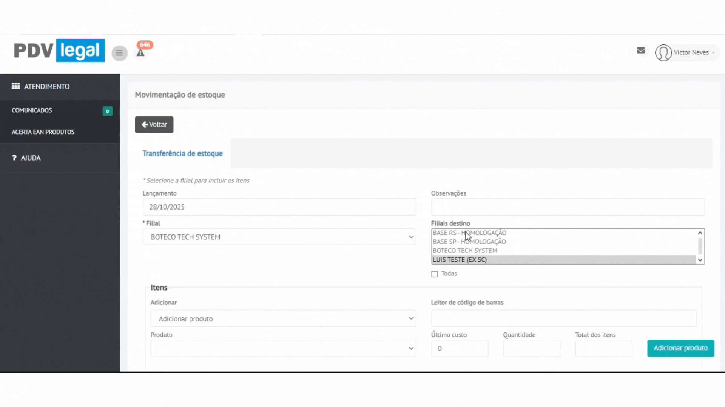
Task: Click the PDV legal logo
Action: pyautogui.click(x=59, y=50)
